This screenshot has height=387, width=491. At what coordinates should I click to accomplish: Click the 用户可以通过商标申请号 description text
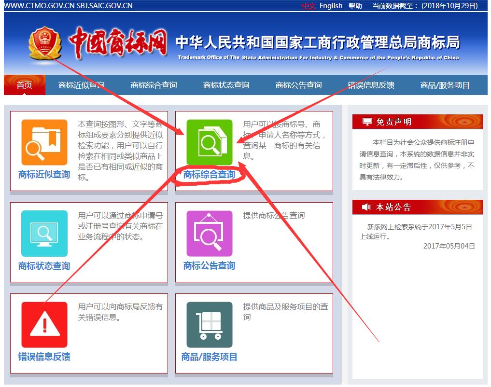(121, 226)
